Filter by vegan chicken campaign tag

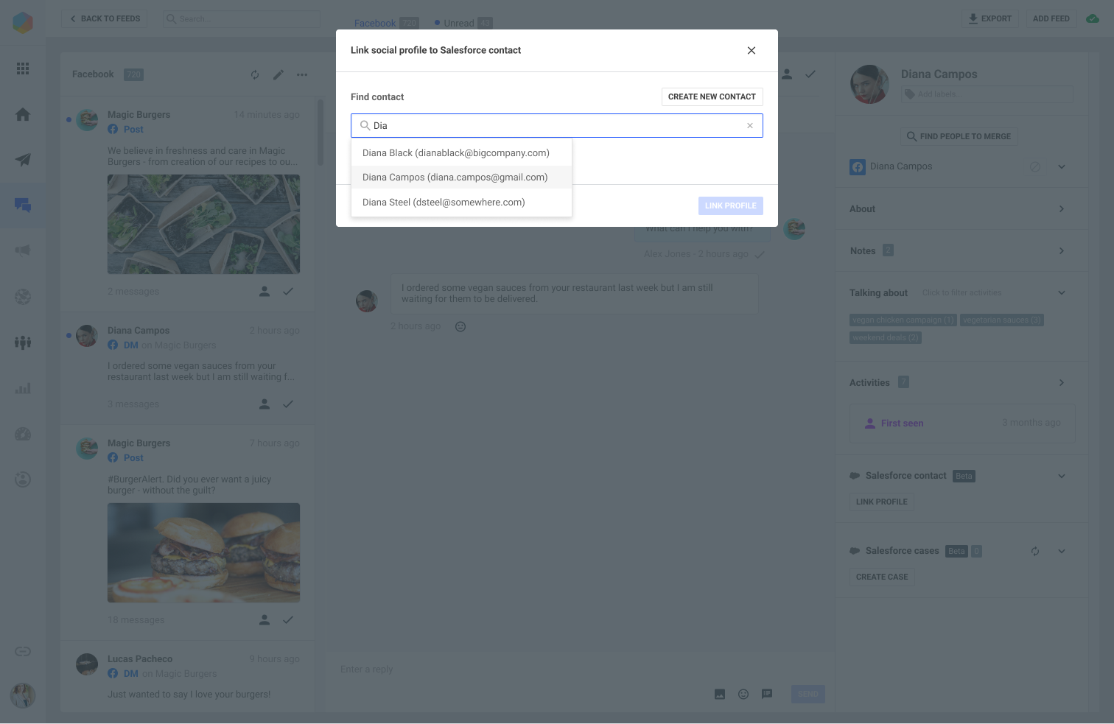pyautogui.click(x=903, y=320)
